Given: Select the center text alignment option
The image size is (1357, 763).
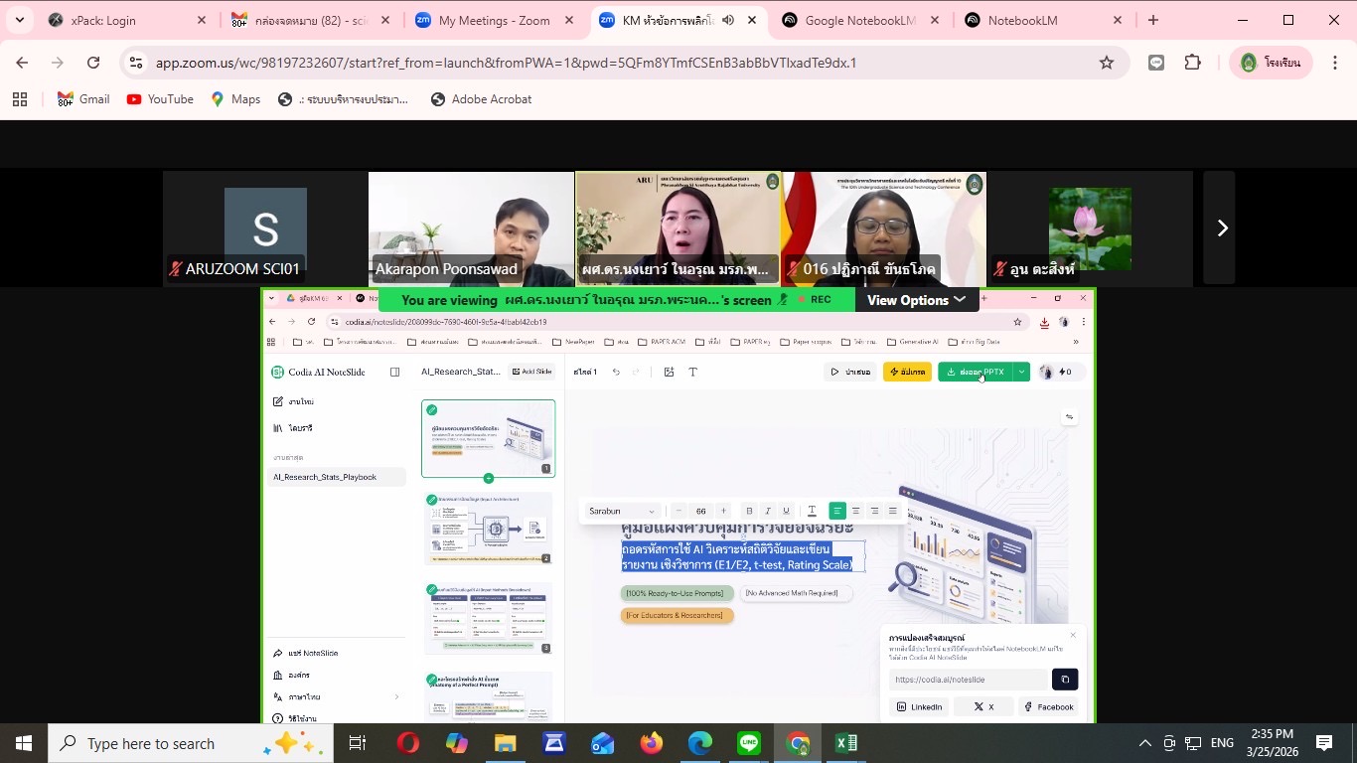Looking at the screenshot, I should tap(855, 511).
